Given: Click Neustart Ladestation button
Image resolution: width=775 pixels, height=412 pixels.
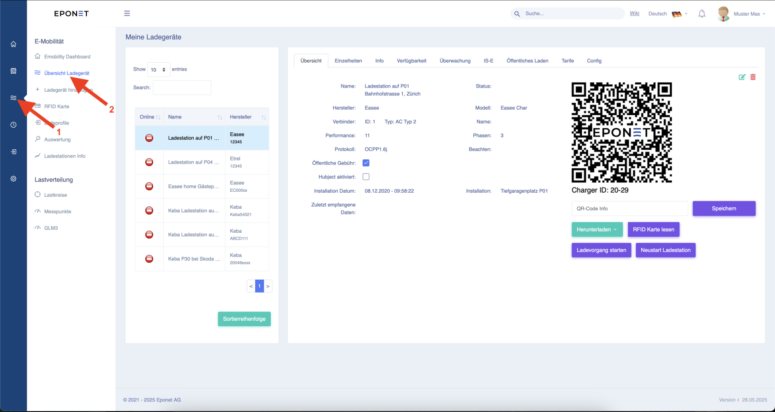Looking at the screenshot, I should (x=665, y=250).
